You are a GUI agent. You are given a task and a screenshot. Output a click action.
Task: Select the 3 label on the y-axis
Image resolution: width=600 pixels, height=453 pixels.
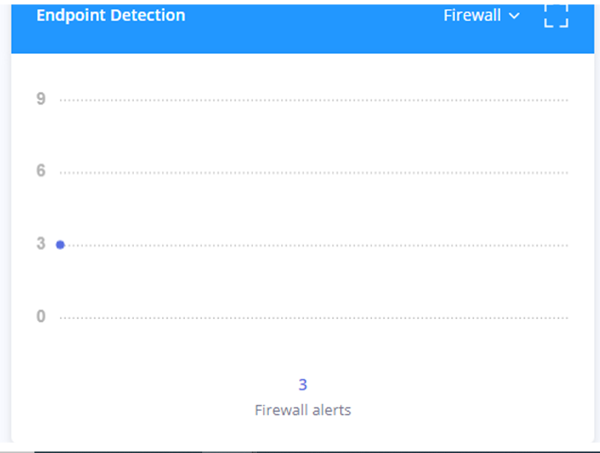tap(41, 243)
